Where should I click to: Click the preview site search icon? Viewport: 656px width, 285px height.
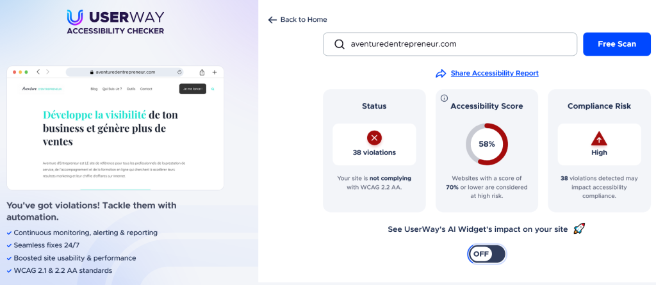pos(213,89)
